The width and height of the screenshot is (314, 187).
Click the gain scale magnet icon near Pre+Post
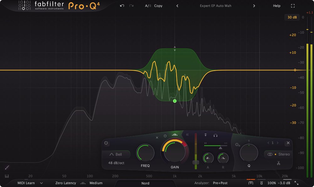[x=251, y=183]
